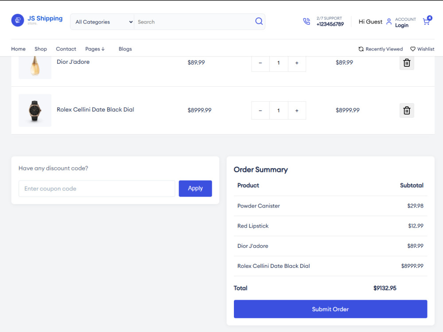Click the Login link
Viewport: 443px width, 332px height.
(401, 25)
